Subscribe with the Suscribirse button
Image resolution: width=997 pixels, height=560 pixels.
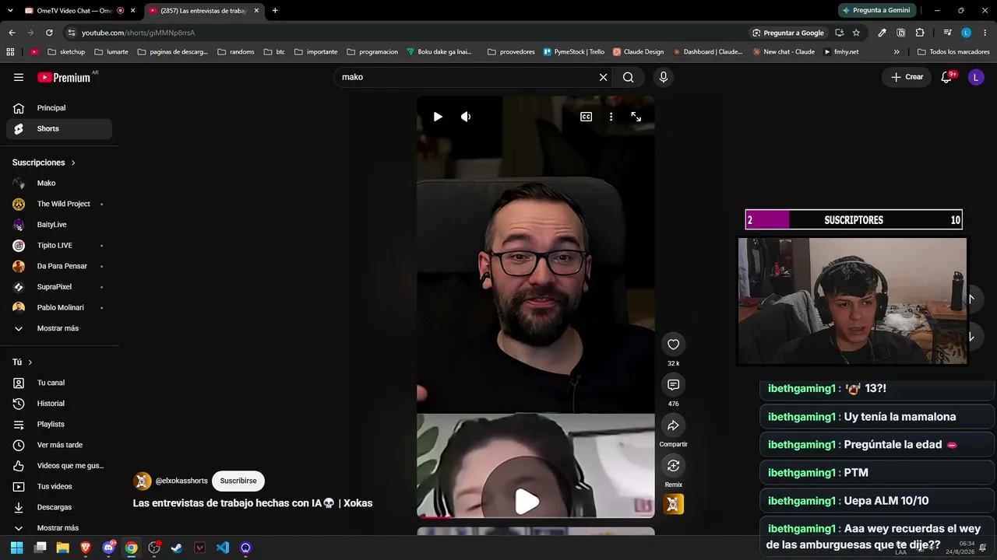[x=238, y=481]
